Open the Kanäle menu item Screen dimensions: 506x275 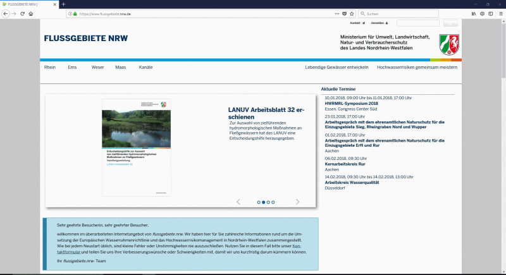pos(145,68)
